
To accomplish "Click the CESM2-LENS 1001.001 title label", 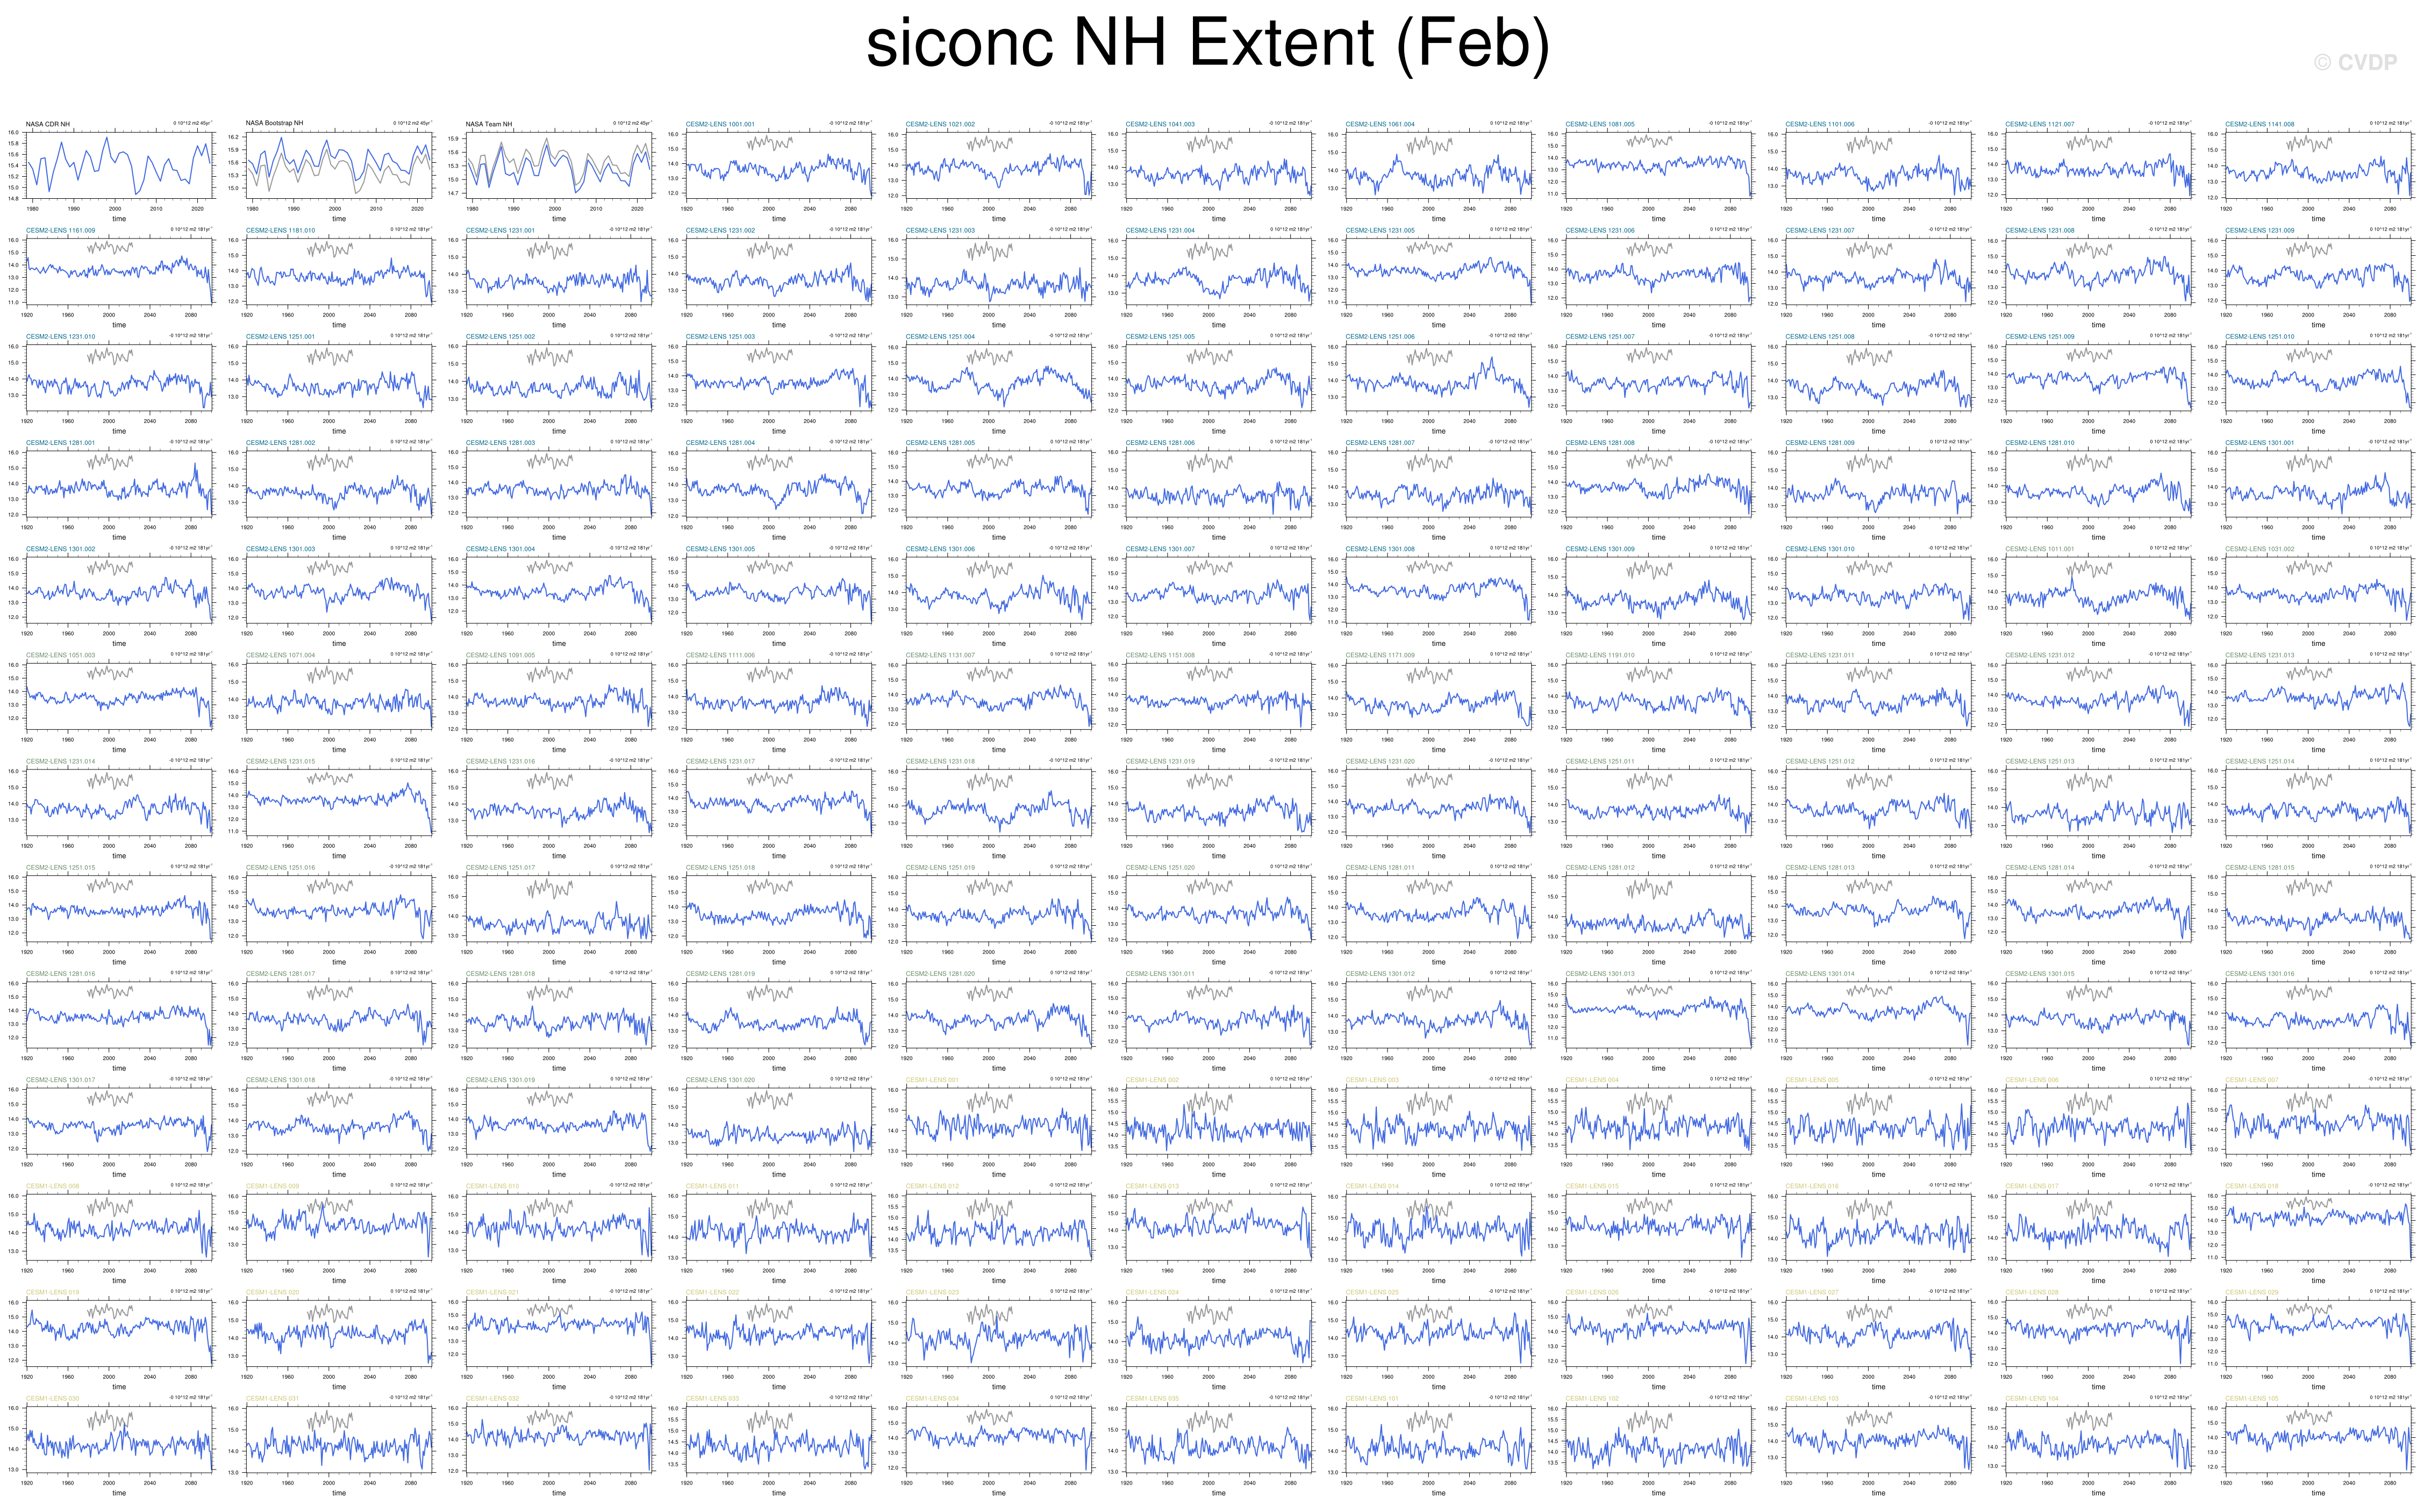I will 720,124.
